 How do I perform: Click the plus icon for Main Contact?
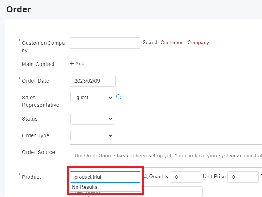pos(72,63)
